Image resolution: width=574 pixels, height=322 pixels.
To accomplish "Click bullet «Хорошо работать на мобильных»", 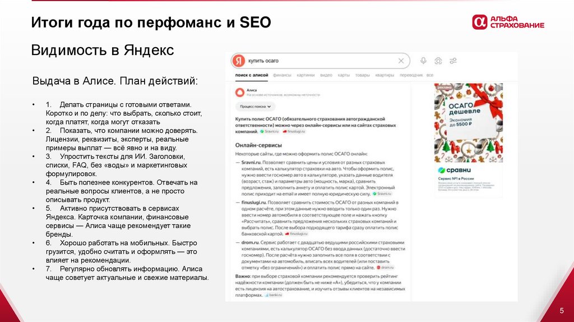I will tap(115, 243).
